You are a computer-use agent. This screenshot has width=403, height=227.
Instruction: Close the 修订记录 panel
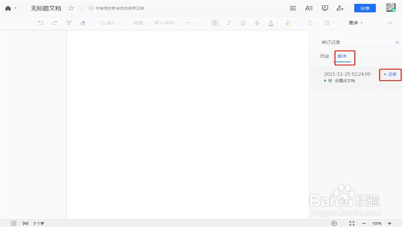[397, 42]
